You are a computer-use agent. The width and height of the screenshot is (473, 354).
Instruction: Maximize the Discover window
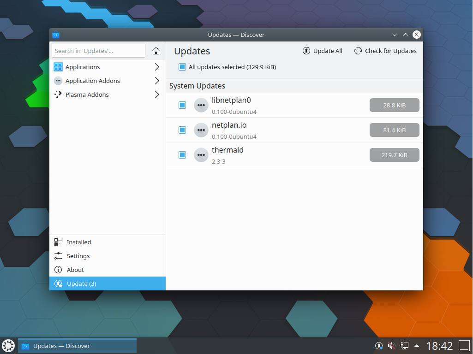point(406,35)
